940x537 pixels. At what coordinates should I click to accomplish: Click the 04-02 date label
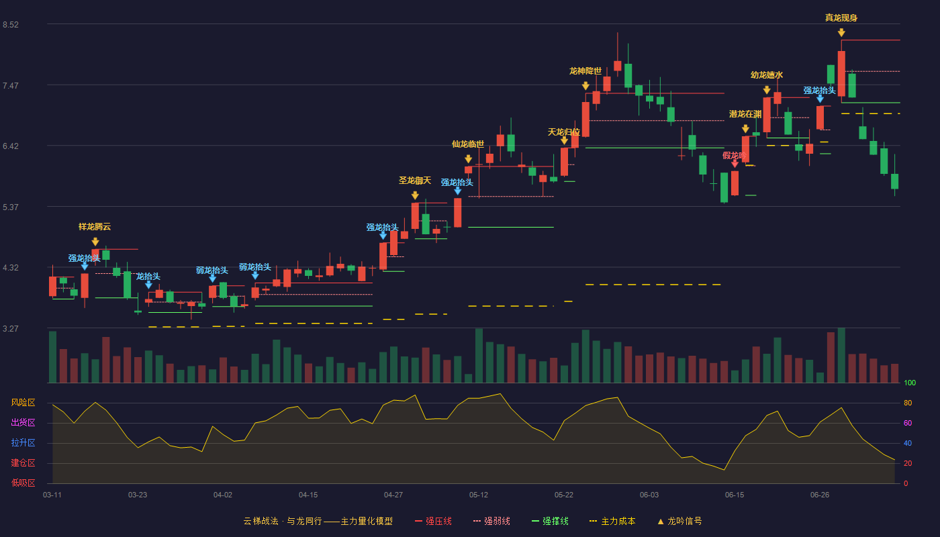(223, 495)
